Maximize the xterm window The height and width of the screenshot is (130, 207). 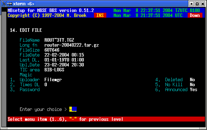(x=197, y=4)
